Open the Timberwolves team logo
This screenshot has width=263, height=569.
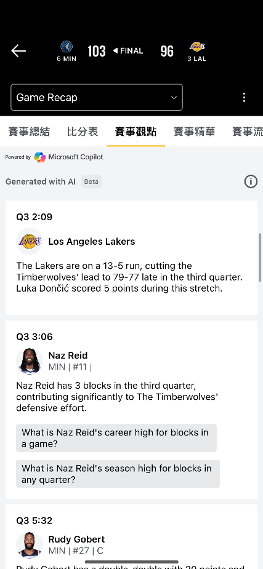click(x=67, y=47)
